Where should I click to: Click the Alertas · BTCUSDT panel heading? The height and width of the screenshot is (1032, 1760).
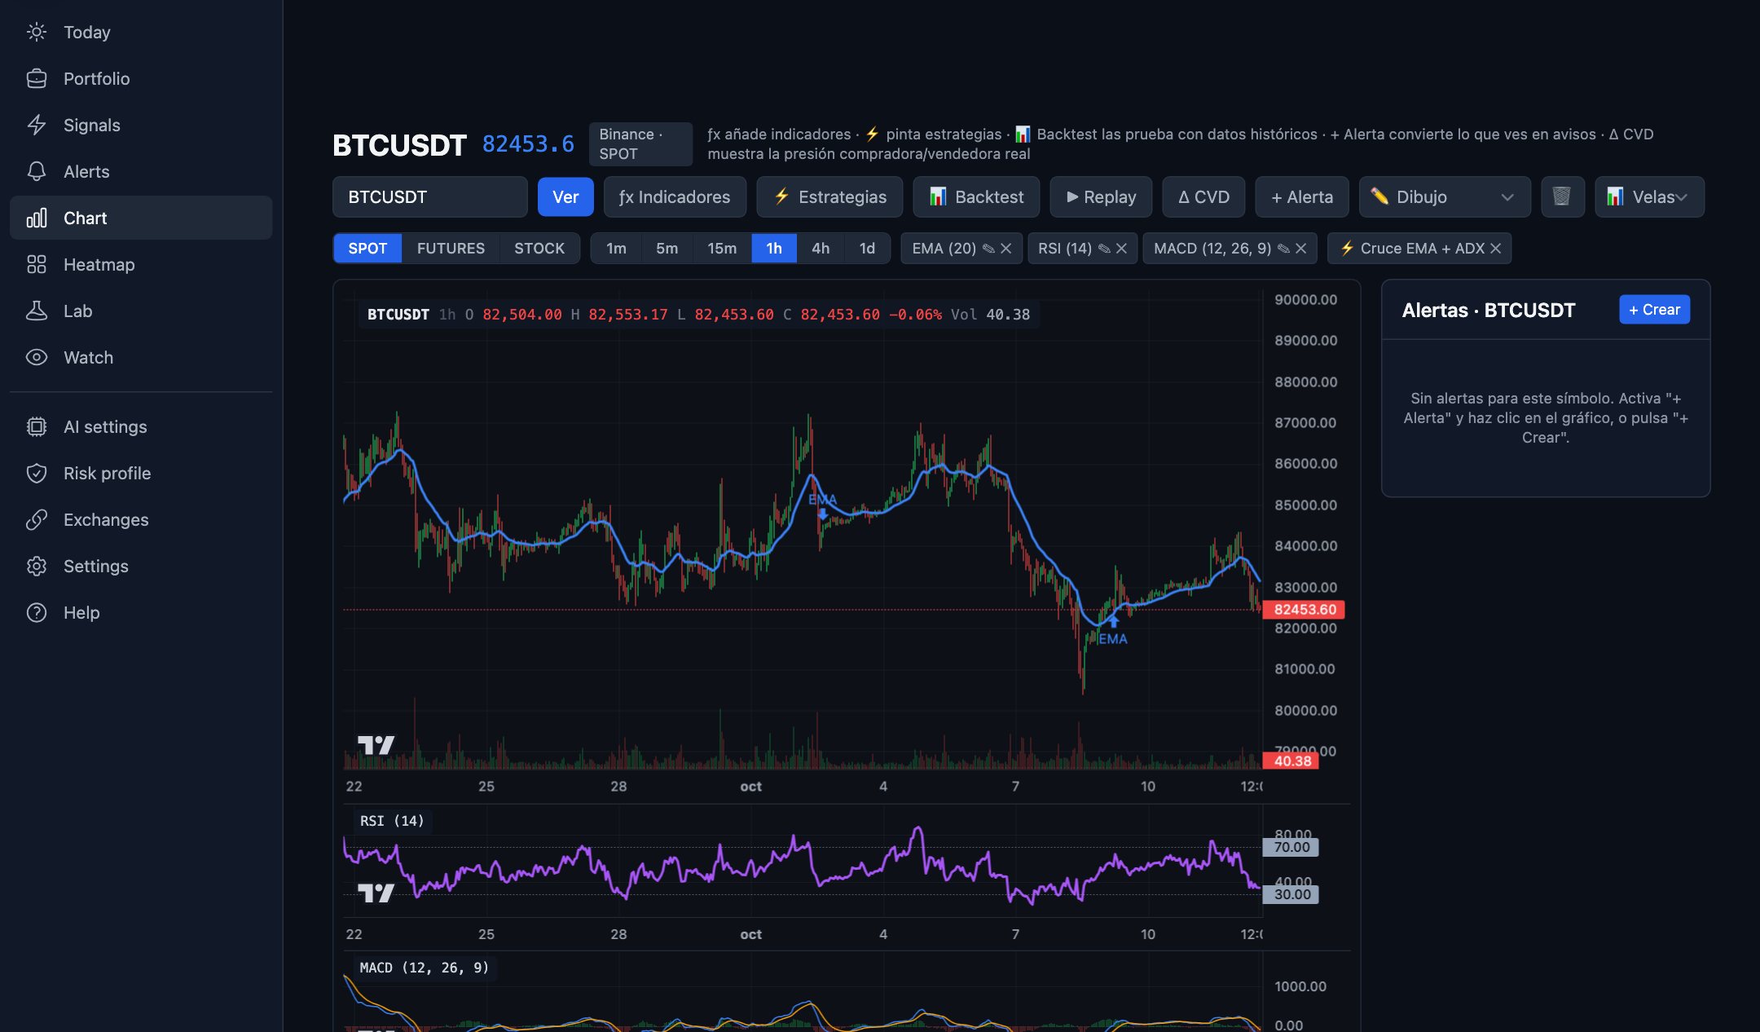[1489, 310]
